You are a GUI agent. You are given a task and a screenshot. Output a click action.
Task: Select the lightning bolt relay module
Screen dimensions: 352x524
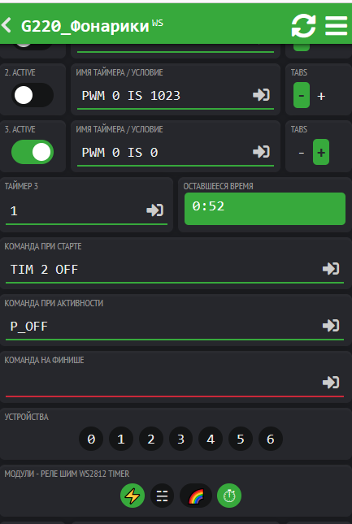point(133,496)
